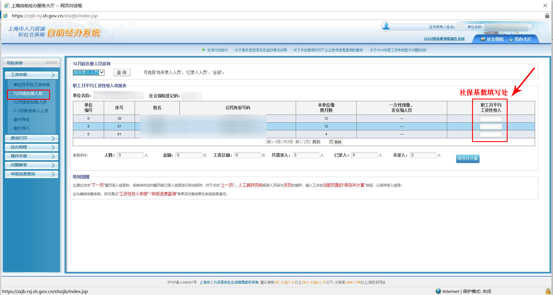Expand the 查询打印 menu section
Screen dimensions: 553x295
(32, 138)
